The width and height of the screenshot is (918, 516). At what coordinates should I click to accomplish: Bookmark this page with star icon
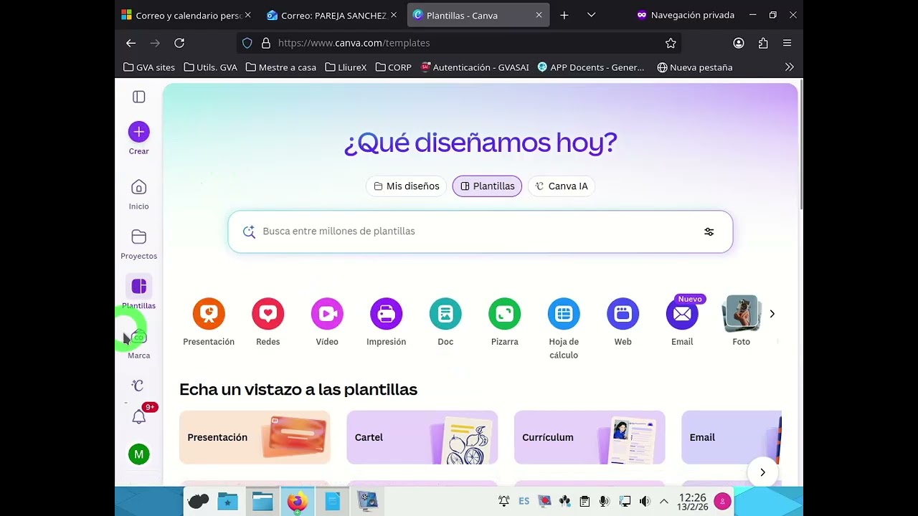point(671,43)
